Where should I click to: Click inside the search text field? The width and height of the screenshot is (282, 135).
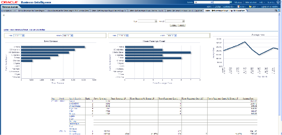click(221, 2)
